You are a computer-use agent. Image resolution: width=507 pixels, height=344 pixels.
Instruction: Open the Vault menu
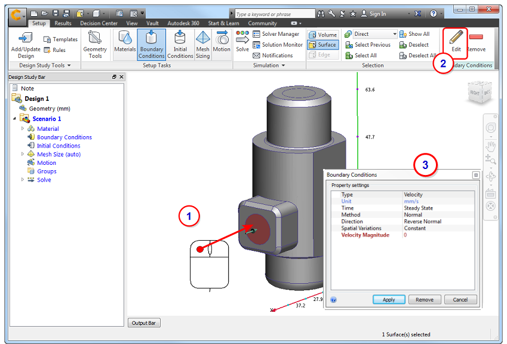(153, 23)
